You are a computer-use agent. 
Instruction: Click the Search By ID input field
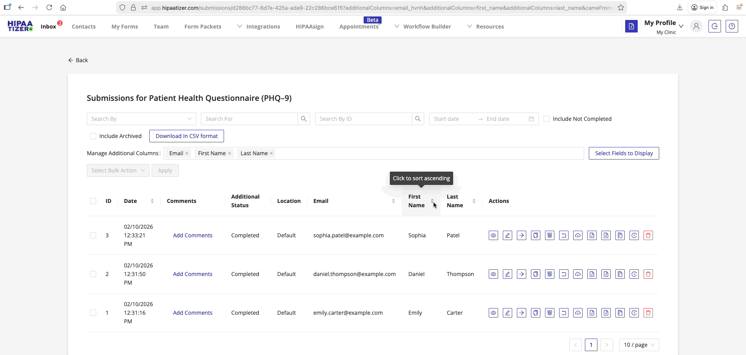(x=363, y=119)
